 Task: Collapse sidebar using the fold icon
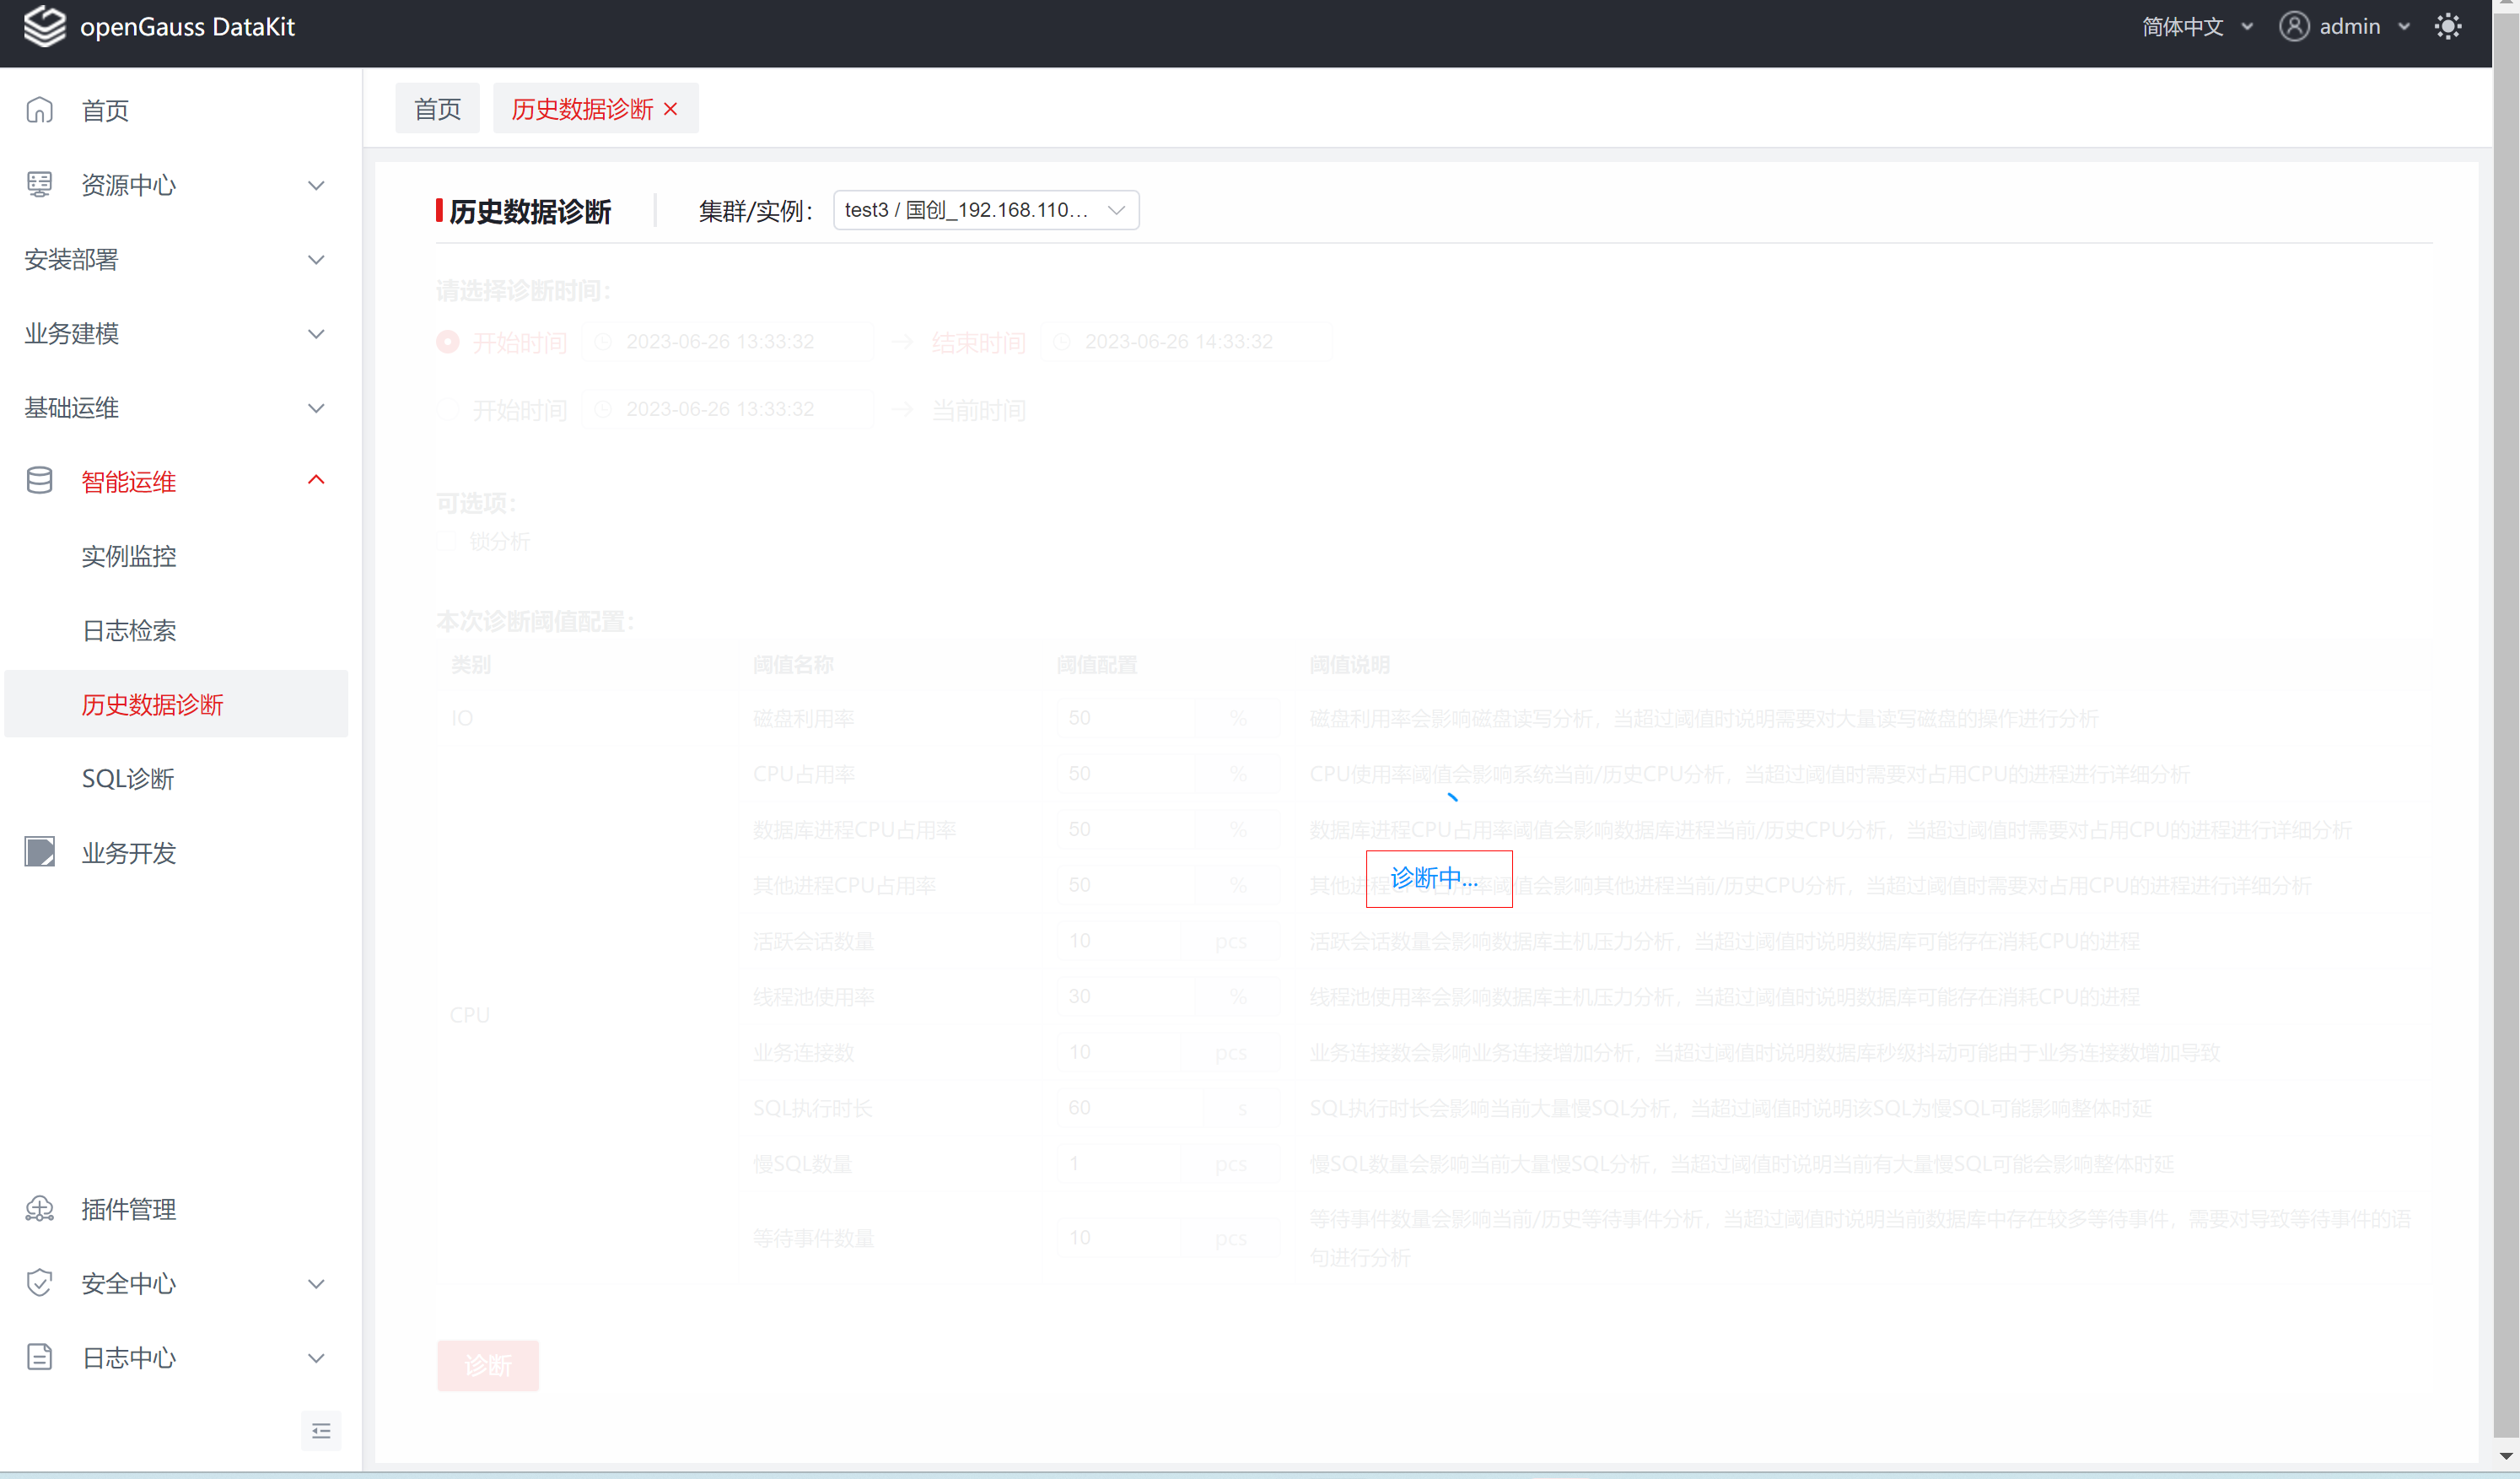(x=321, y=1431)
